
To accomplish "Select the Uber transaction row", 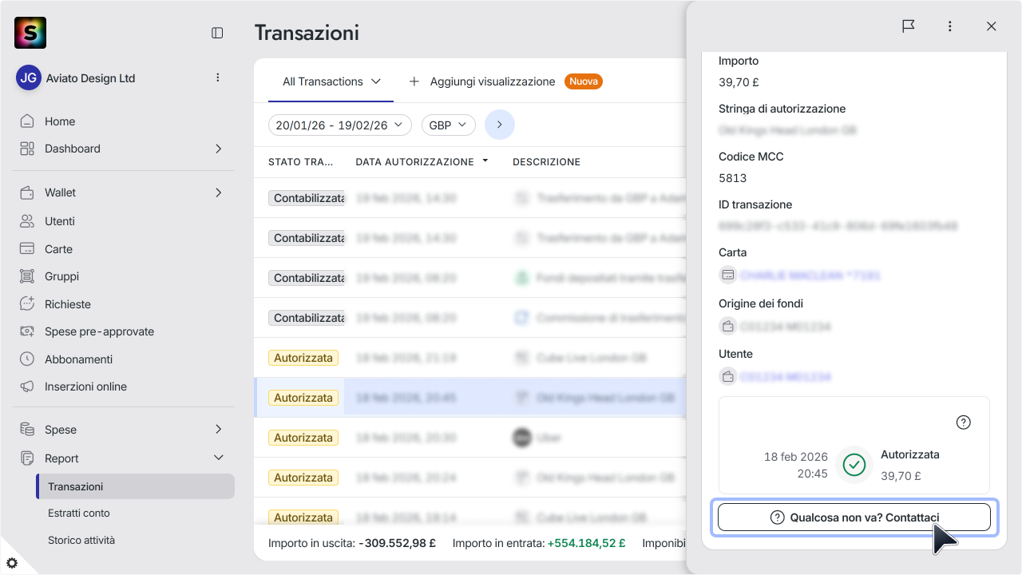I will pyautogui.click(x=470, y=438).
